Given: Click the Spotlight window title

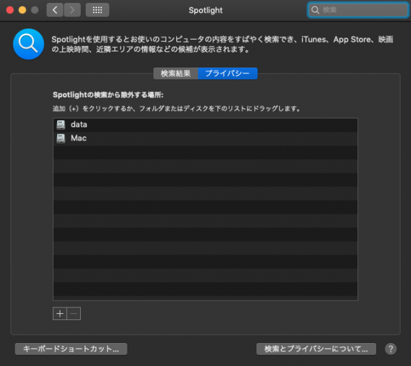Looking at the screenshot, I should coord(205,10).
